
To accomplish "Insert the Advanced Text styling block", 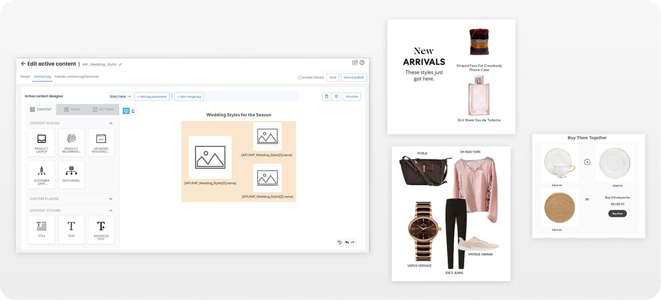I will coord(101,230).
